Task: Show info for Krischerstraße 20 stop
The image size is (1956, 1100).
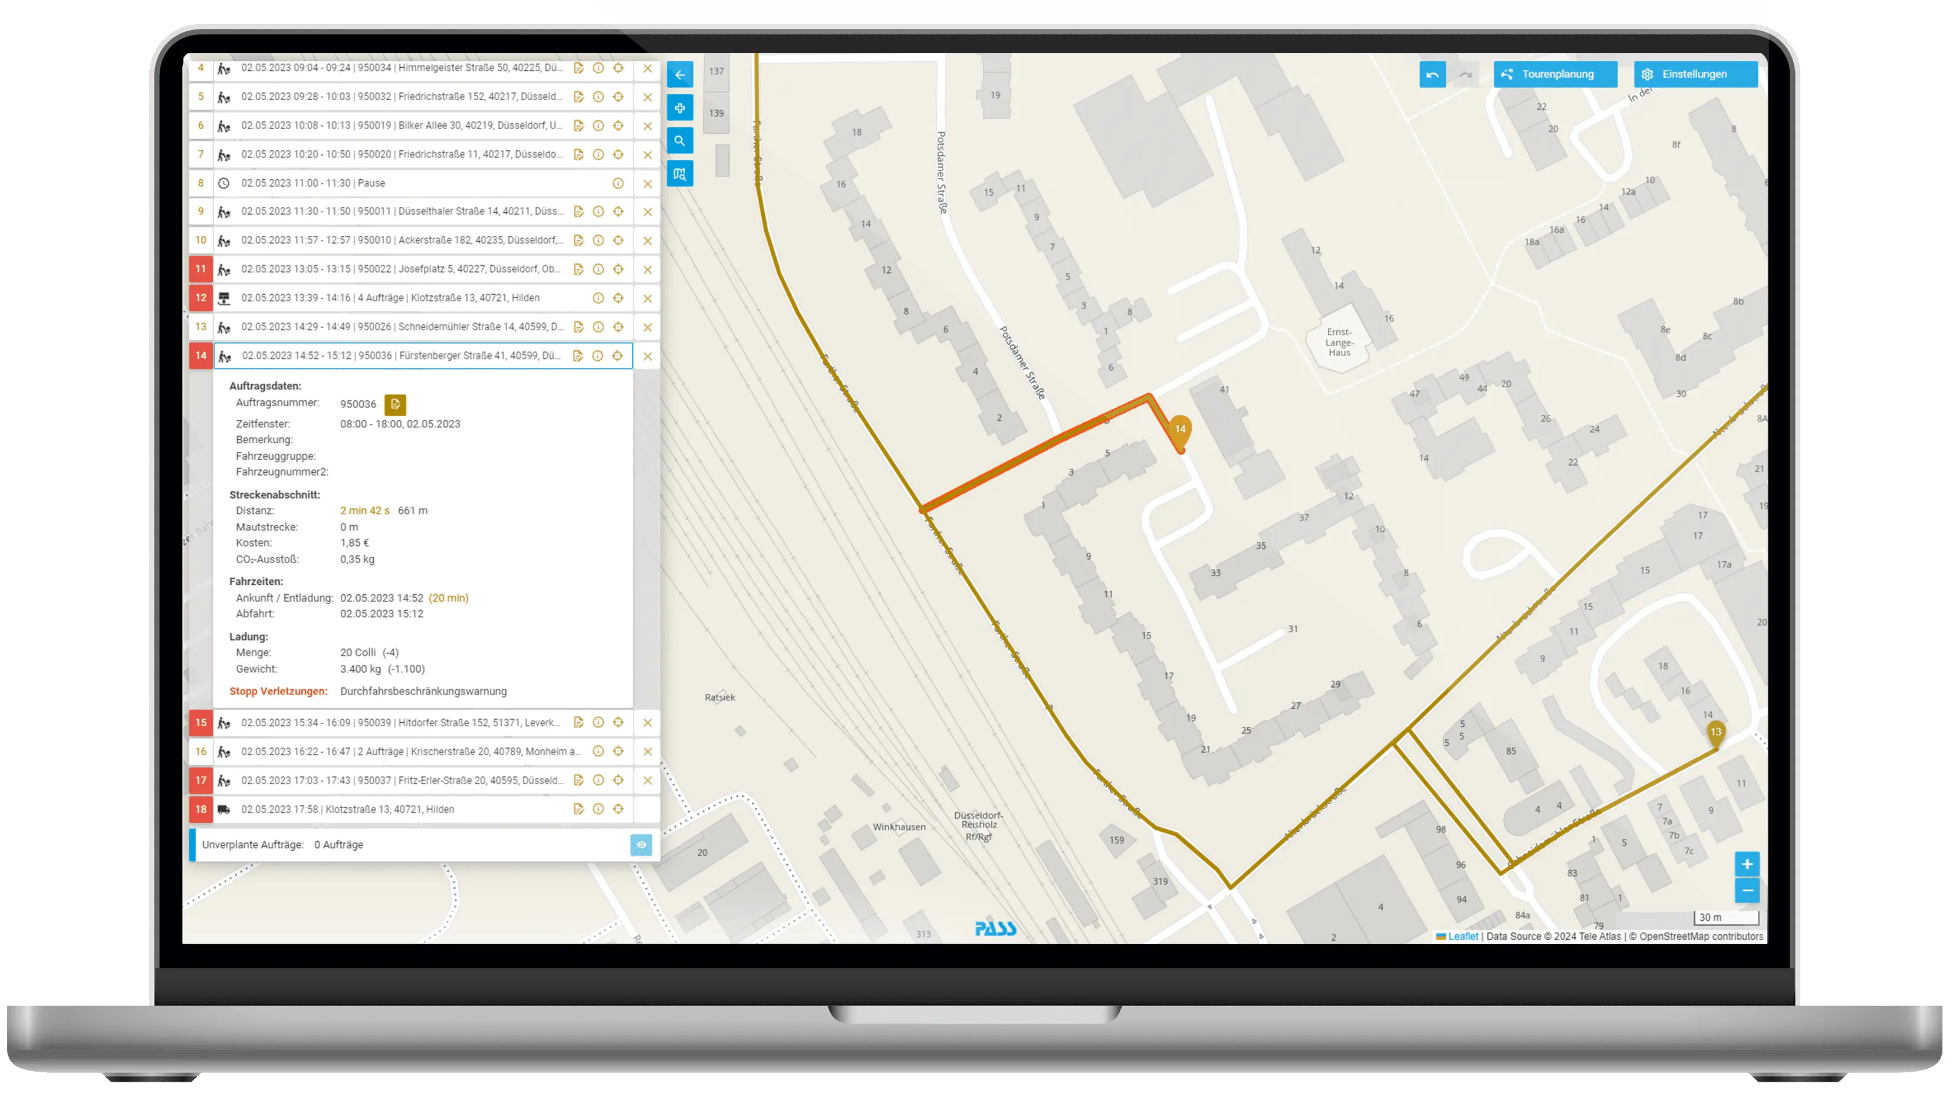Action: pos(599,752)
